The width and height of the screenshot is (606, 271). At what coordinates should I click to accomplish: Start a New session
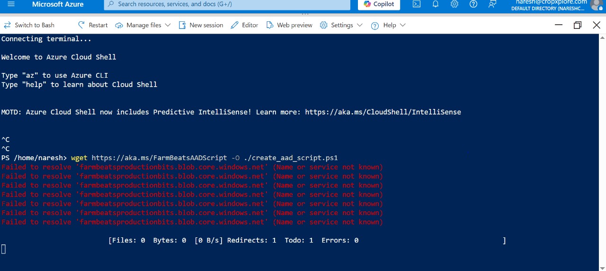click(201, 25)
